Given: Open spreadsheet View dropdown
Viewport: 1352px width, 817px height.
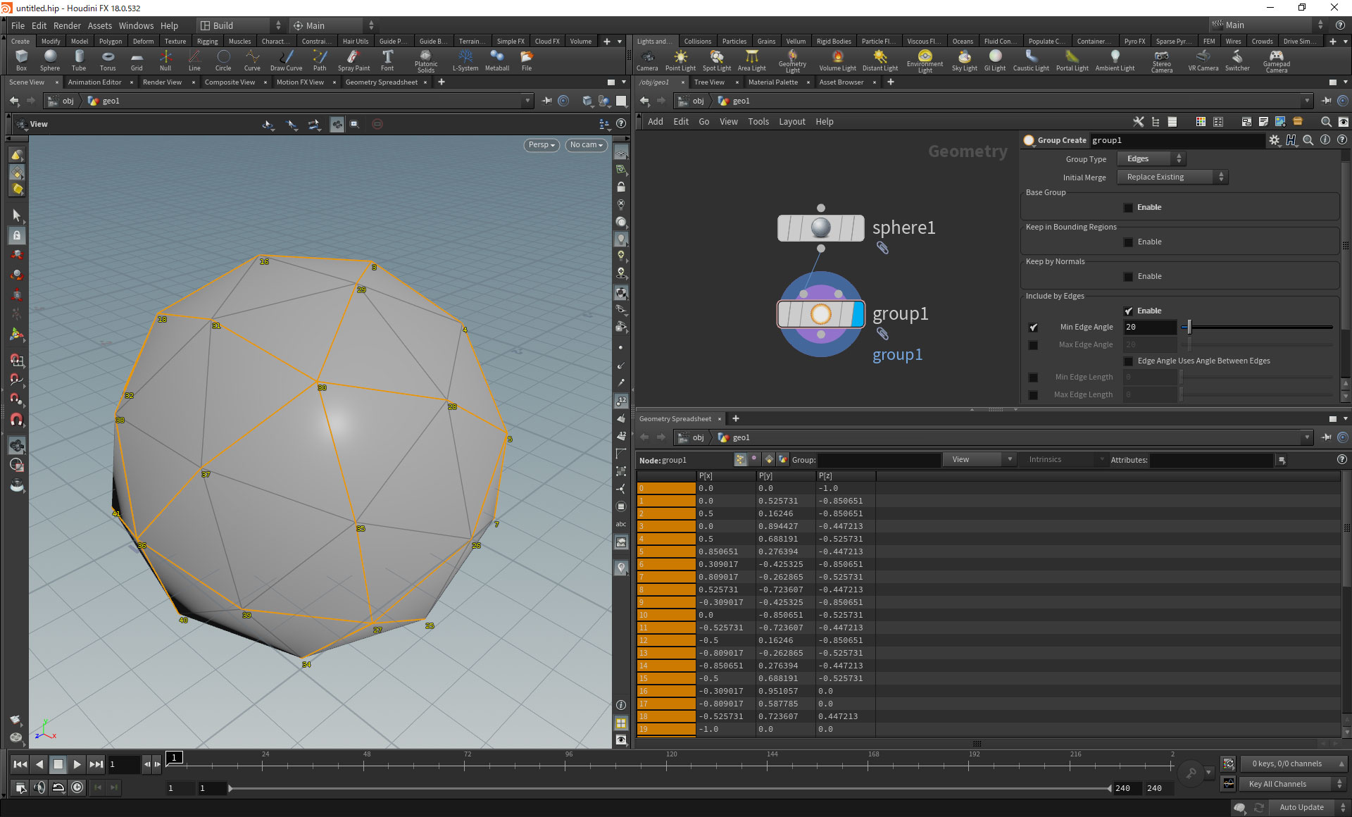Looking at the screenshot, I should 978,460.
